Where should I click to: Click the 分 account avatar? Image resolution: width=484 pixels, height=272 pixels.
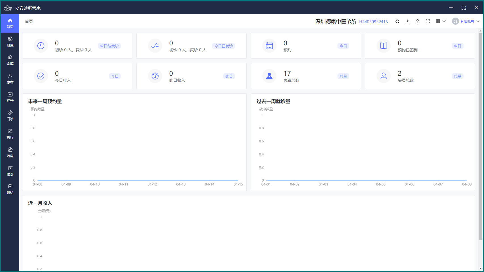click(455, 21)
